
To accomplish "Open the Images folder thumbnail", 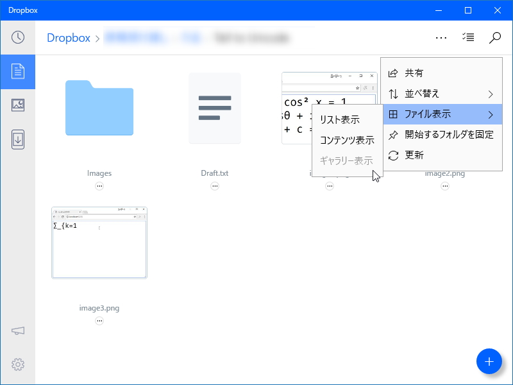I will [x=99, y=108].
